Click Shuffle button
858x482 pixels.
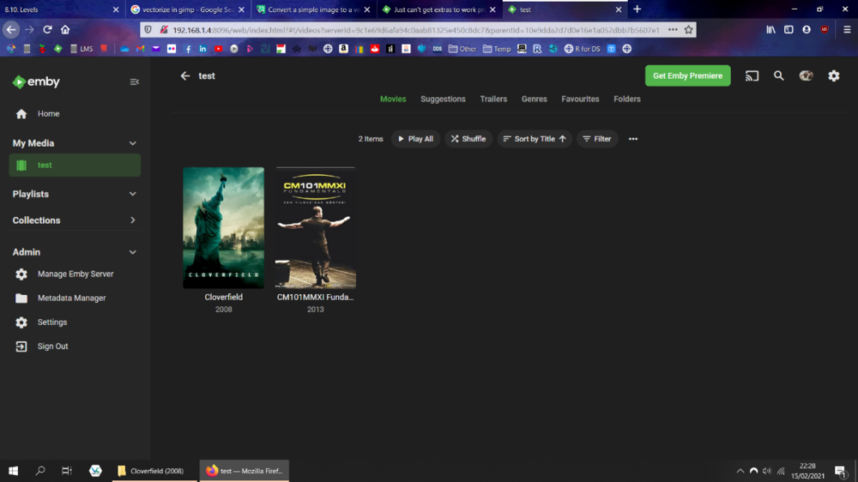(x=468, y=139)
